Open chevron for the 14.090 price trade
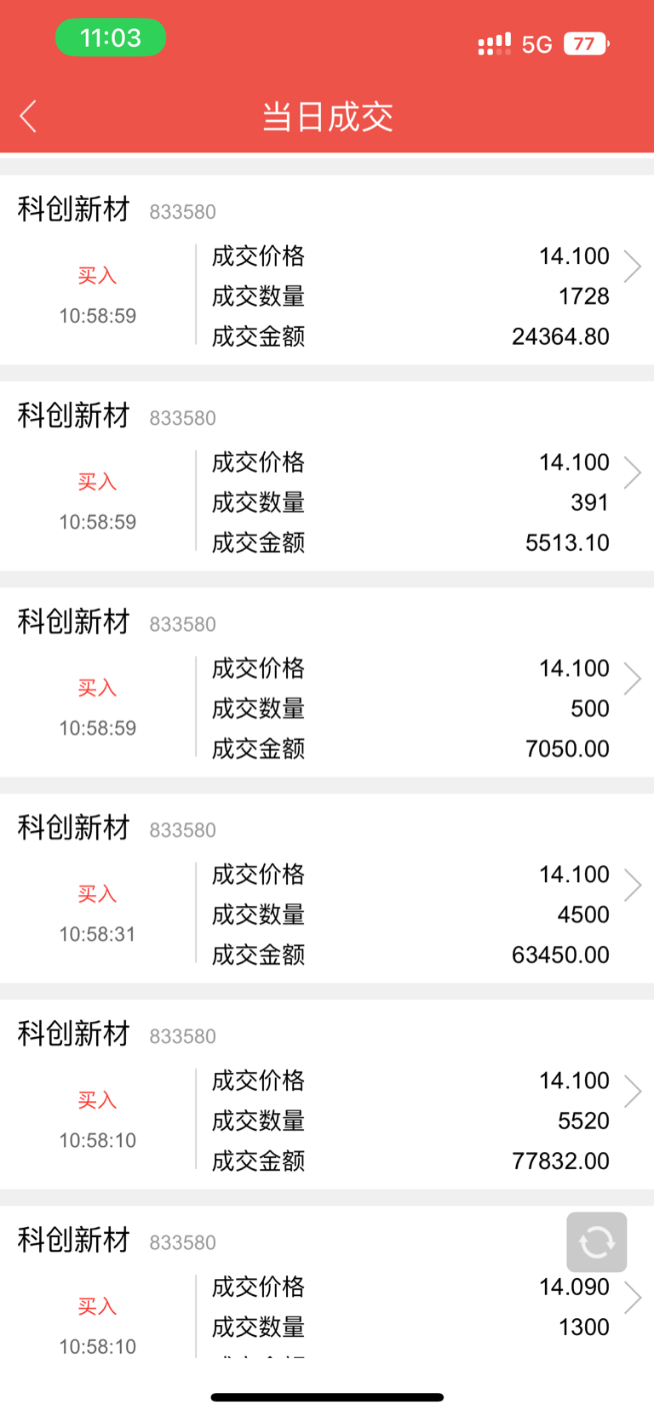 click(x=632, y=1297)
